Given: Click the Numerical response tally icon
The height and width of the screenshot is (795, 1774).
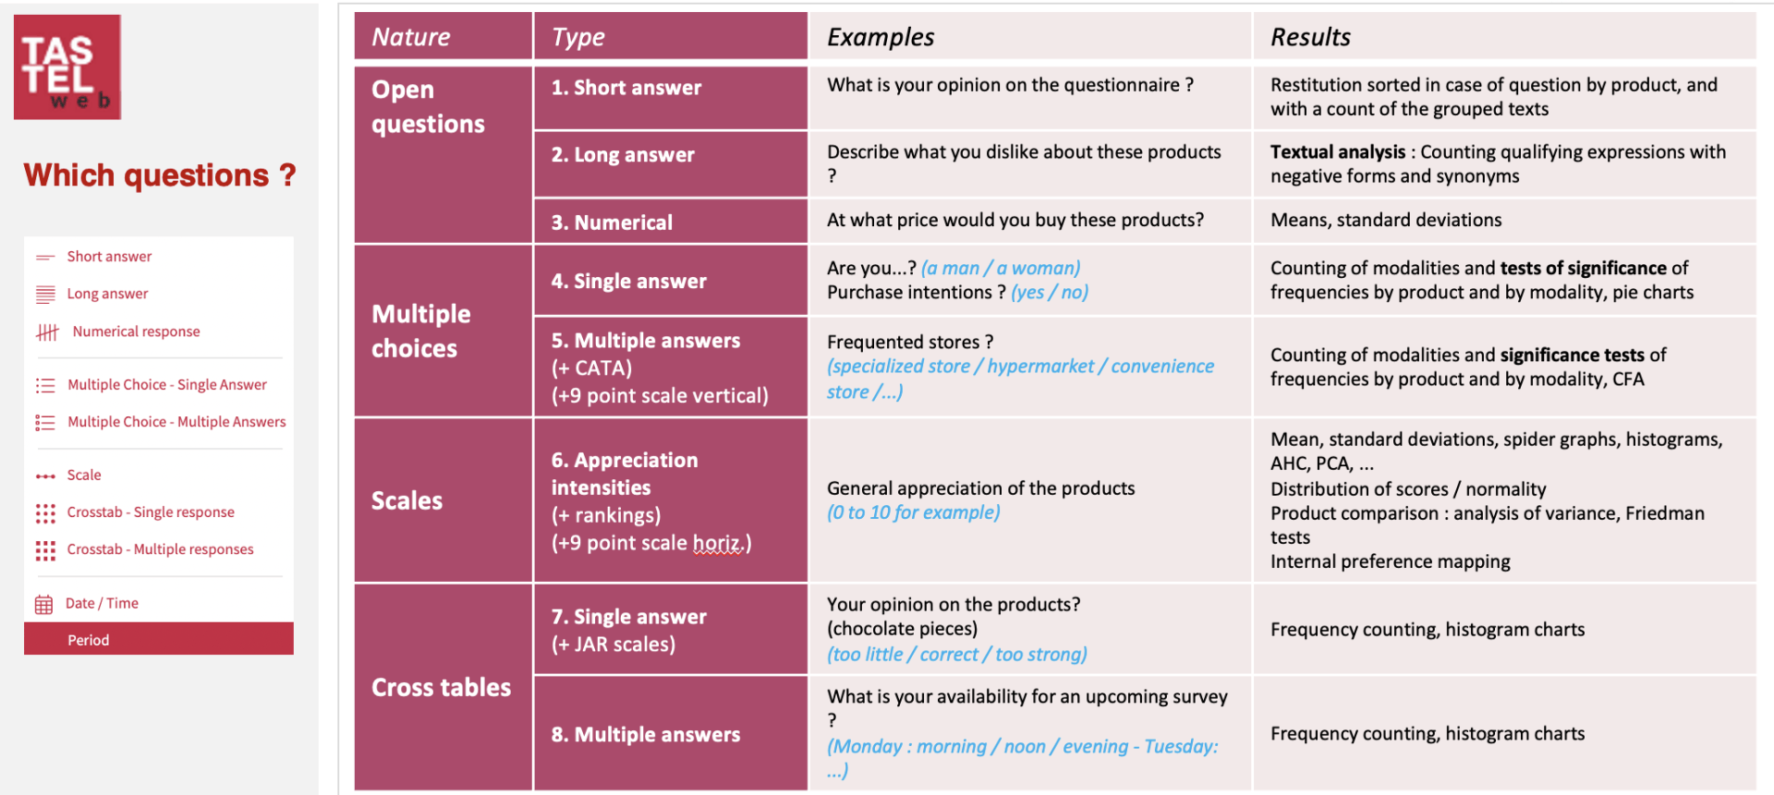Looking at the screenshot, I should click(47, 332).
